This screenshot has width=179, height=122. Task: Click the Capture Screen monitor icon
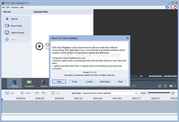pos(7,33)
